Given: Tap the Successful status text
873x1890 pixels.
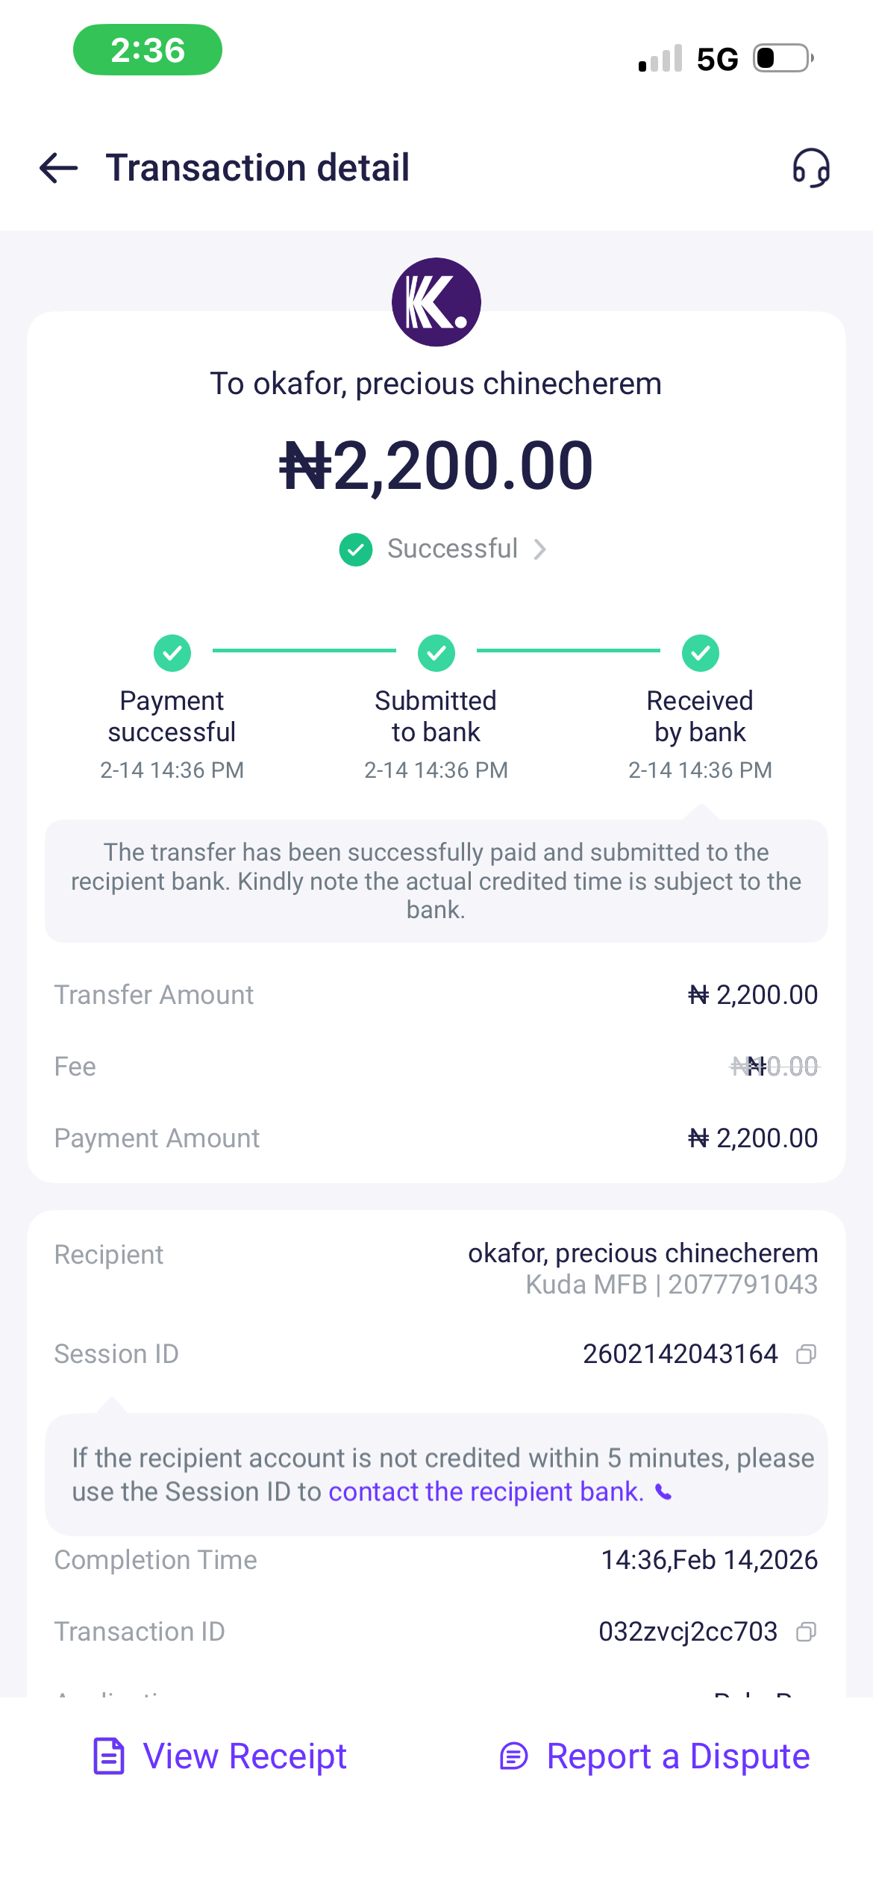Looking at the screenshot, I should 452,549.
